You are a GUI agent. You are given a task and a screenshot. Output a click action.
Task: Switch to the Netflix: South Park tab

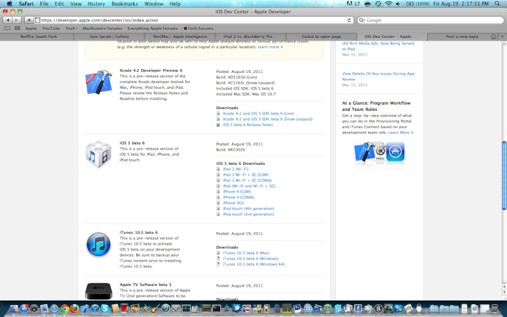(39, 37)
